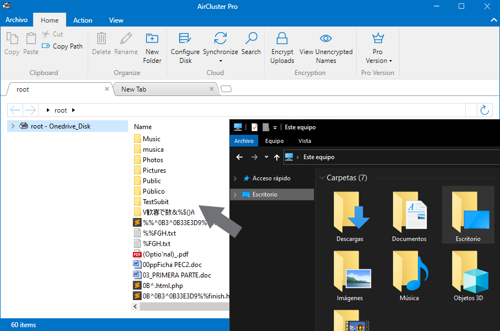Click the Rename pencil icon

click(x=126, y=39)
